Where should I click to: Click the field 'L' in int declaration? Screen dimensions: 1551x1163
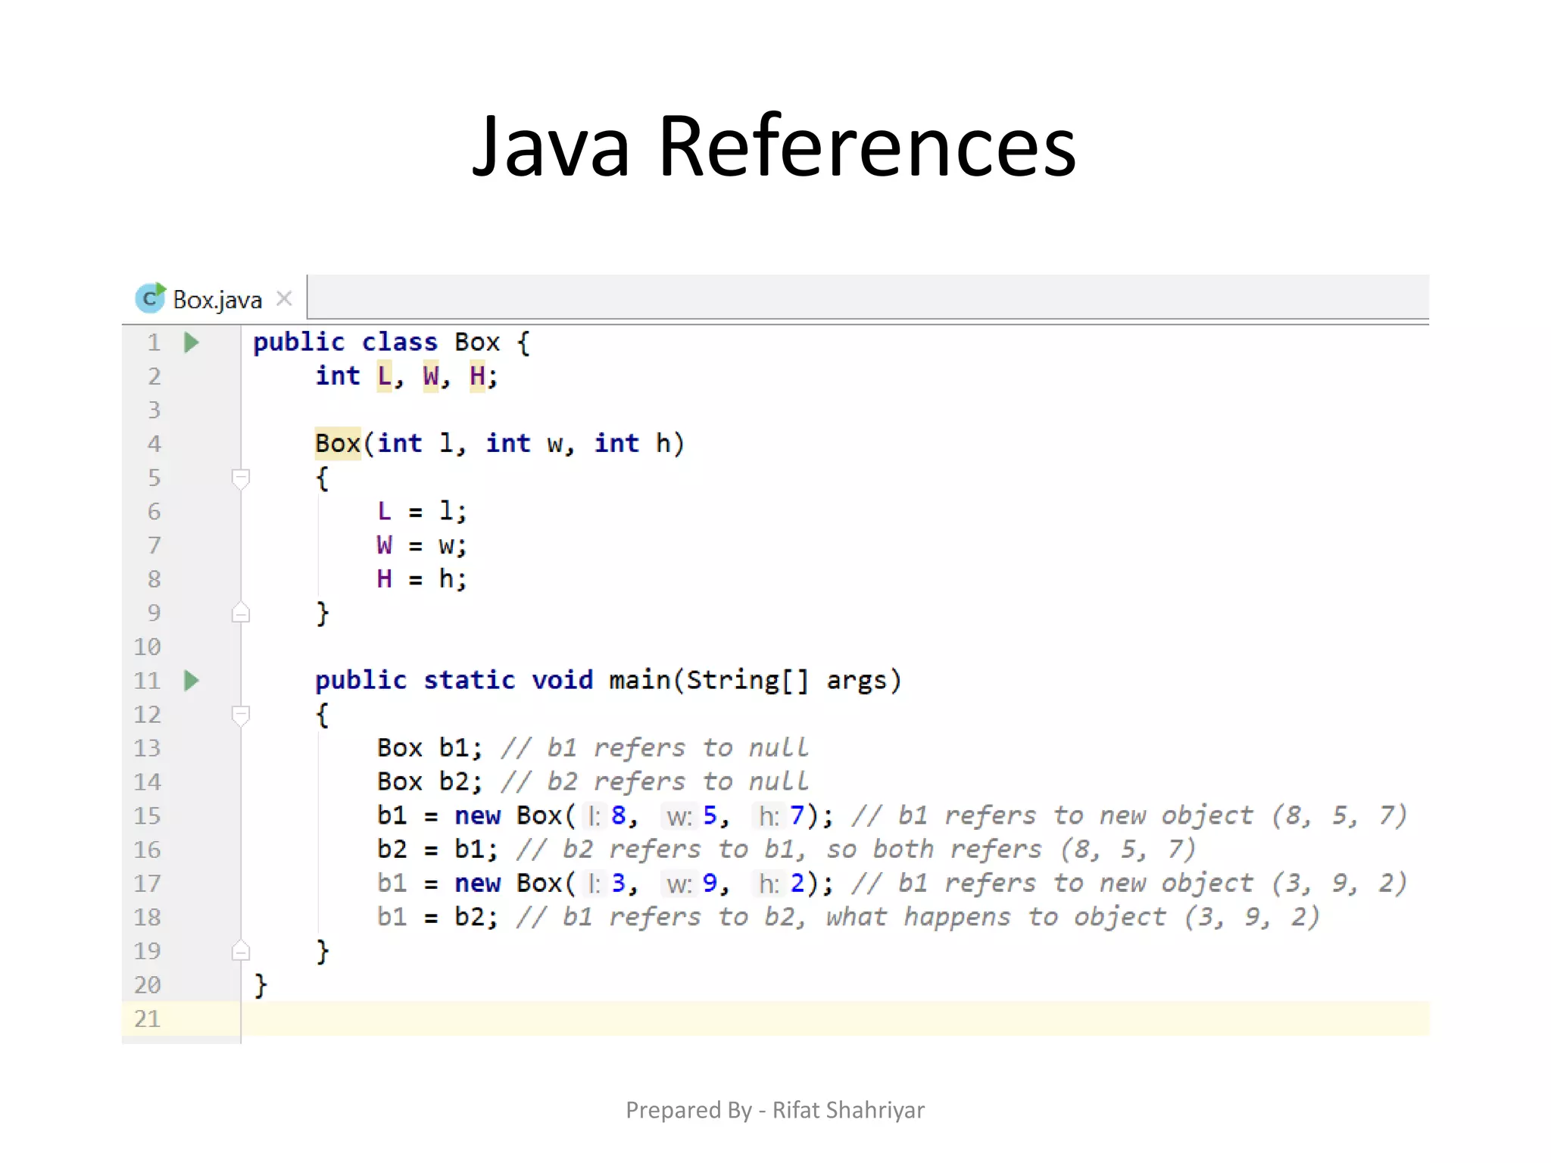pyautogui.click(x=385, y=376)
